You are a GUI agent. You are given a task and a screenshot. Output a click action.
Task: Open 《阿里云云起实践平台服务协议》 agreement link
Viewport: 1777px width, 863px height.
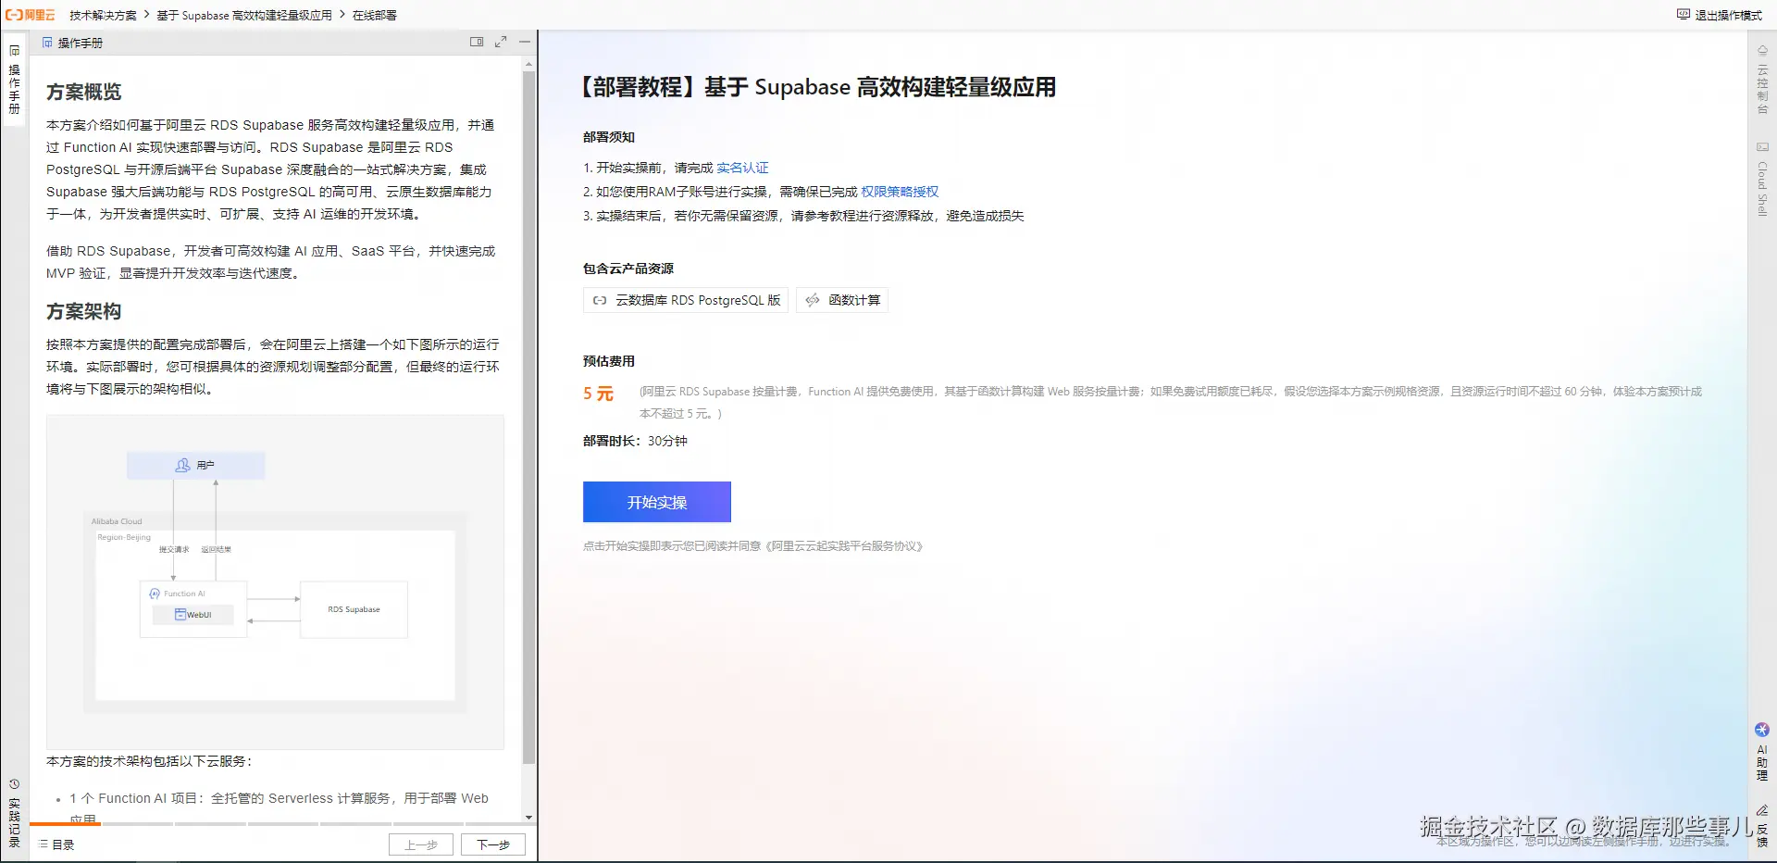coord(844,546)
